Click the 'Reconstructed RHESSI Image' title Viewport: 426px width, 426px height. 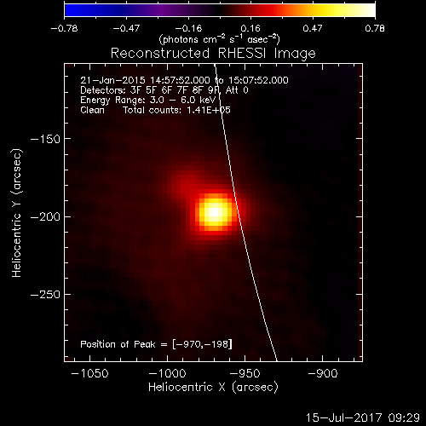click(x=213, y=54)
